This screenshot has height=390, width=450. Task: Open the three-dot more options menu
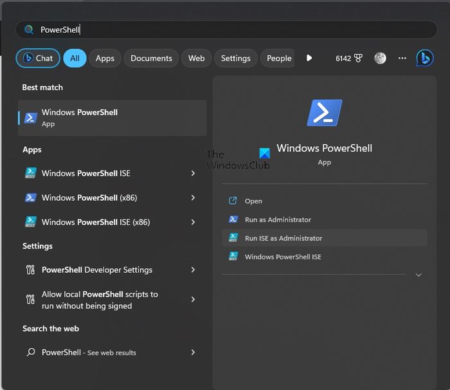(x=402, y=58)
